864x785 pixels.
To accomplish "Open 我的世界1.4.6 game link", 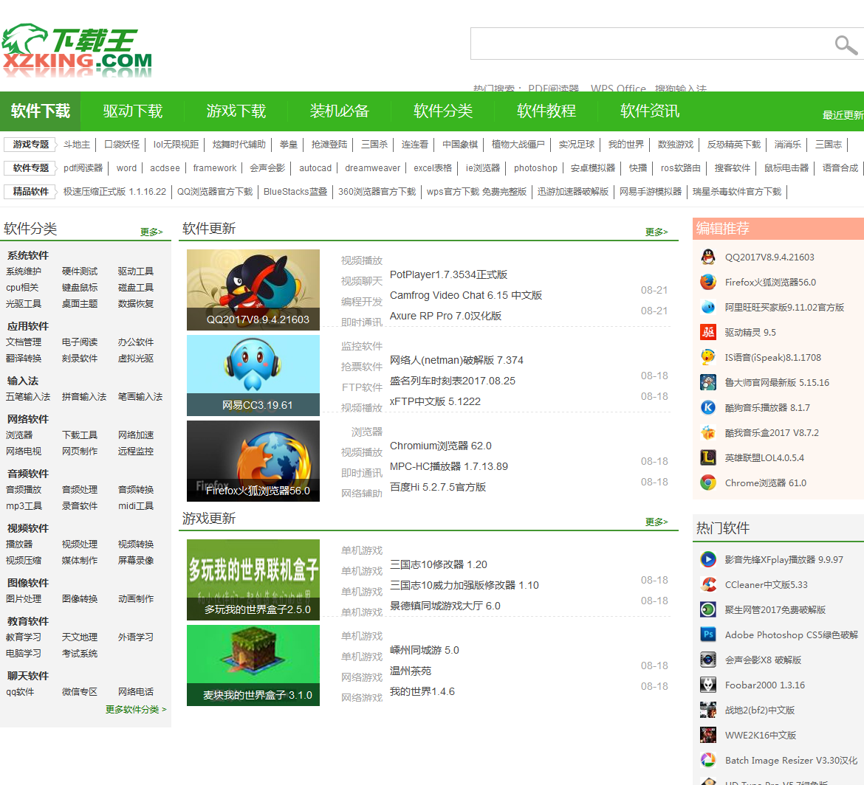I will (x=422, y=691).
